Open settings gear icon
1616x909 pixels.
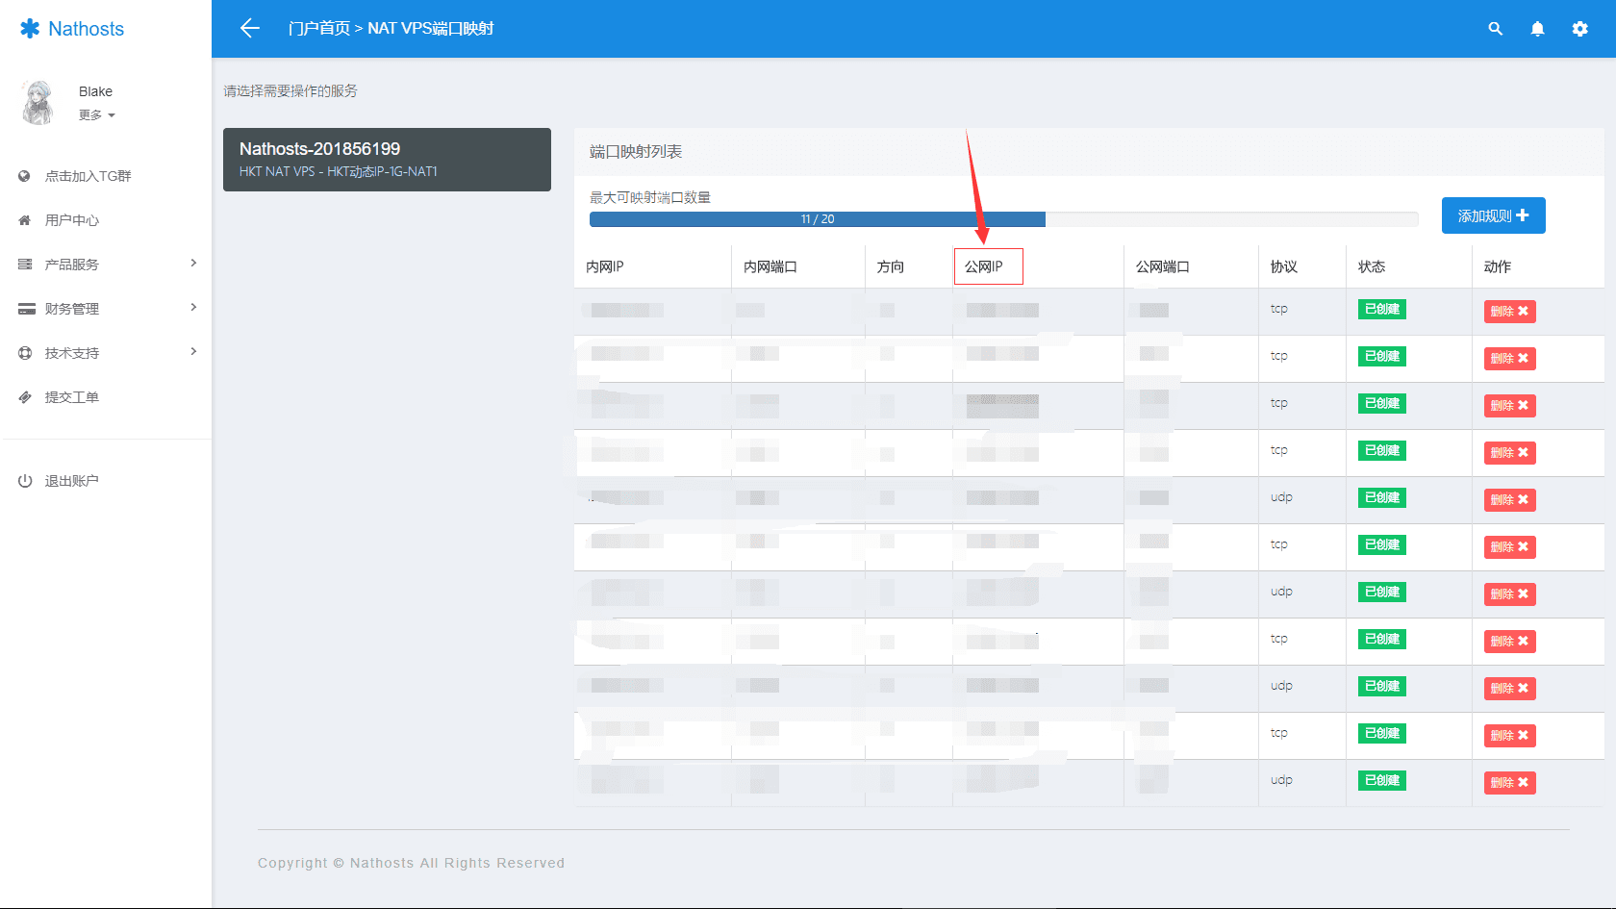click(x=1579, y=29)
